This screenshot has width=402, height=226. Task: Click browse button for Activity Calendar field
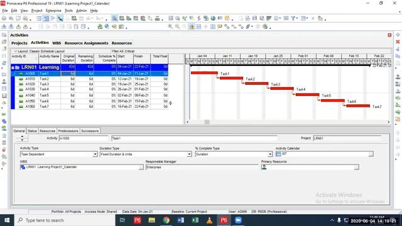(x=371, y=154)
